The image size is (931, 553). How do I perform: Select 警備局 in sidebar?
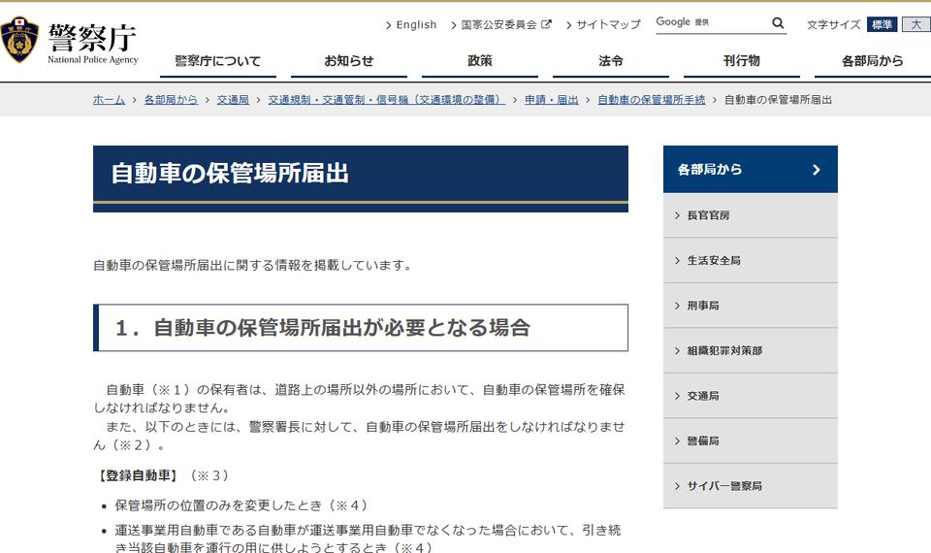751,441
